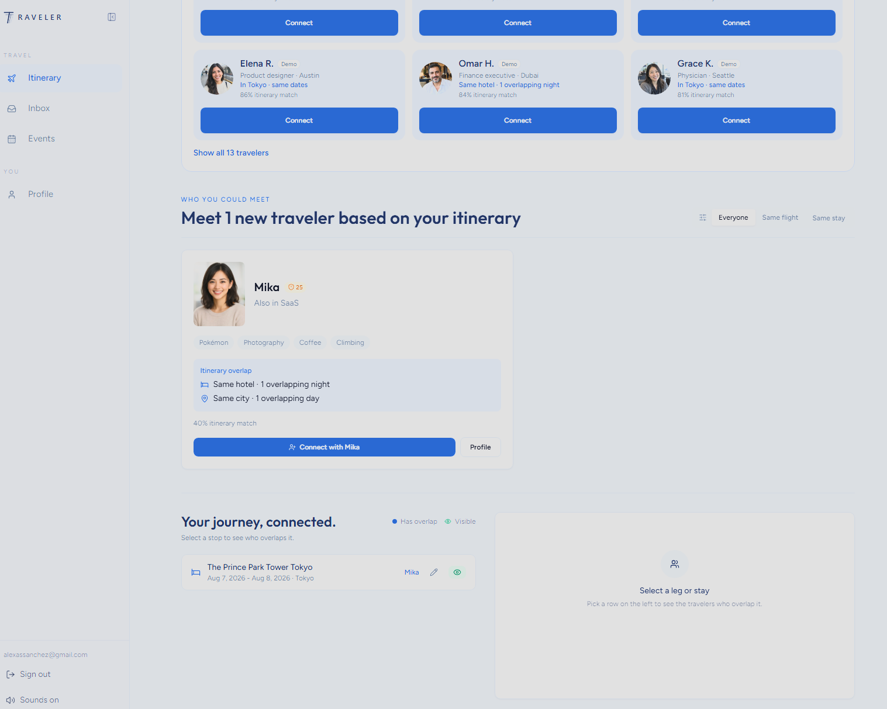The height and width of the screenshot is (709, 887).
Task: Click Omar H.'s avatar photo
Action: click(x=436, y=78)
